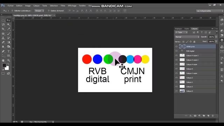Click the foreground color swatch
Image resolution: width=224 pixels, height=126 pixels.
4,65
